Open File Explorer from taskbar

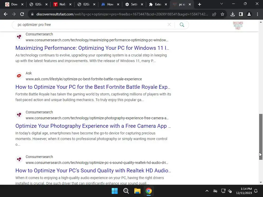click(x=137, y=191)
